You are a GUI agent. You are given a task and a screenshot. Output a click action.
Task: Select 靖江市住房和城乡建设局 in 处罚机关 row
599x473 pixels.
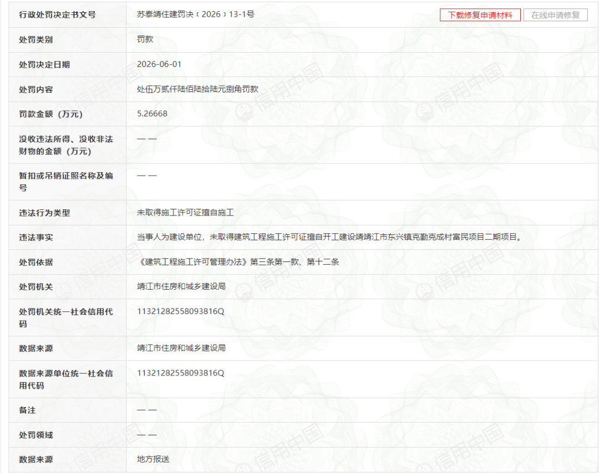click(181, 286)
